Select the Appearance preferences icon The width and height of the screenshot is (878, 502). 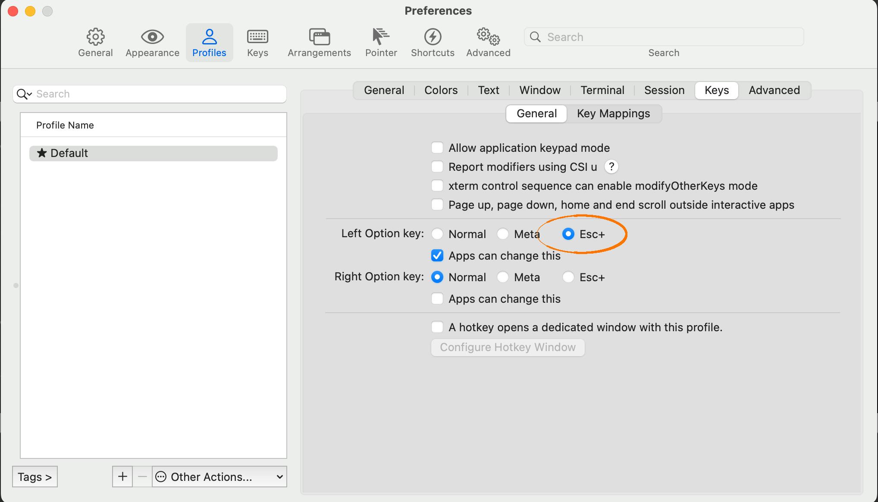[x=152, y=42]
